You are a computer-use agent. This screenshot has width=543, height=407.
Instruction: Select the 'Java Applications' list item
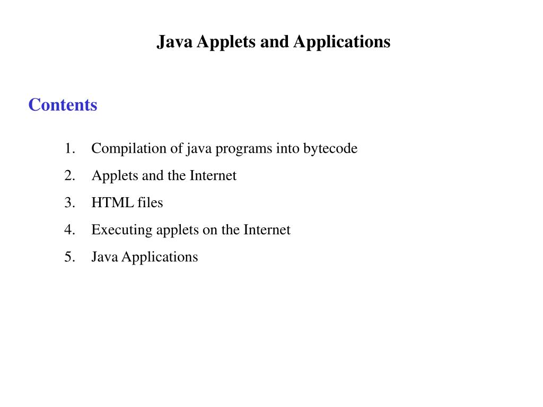[x=145, y=257]
